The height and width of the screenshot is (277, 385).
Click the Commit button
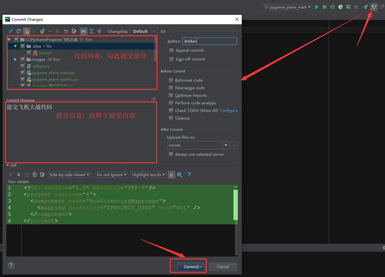pyautogui.click(x=191, y=267)
